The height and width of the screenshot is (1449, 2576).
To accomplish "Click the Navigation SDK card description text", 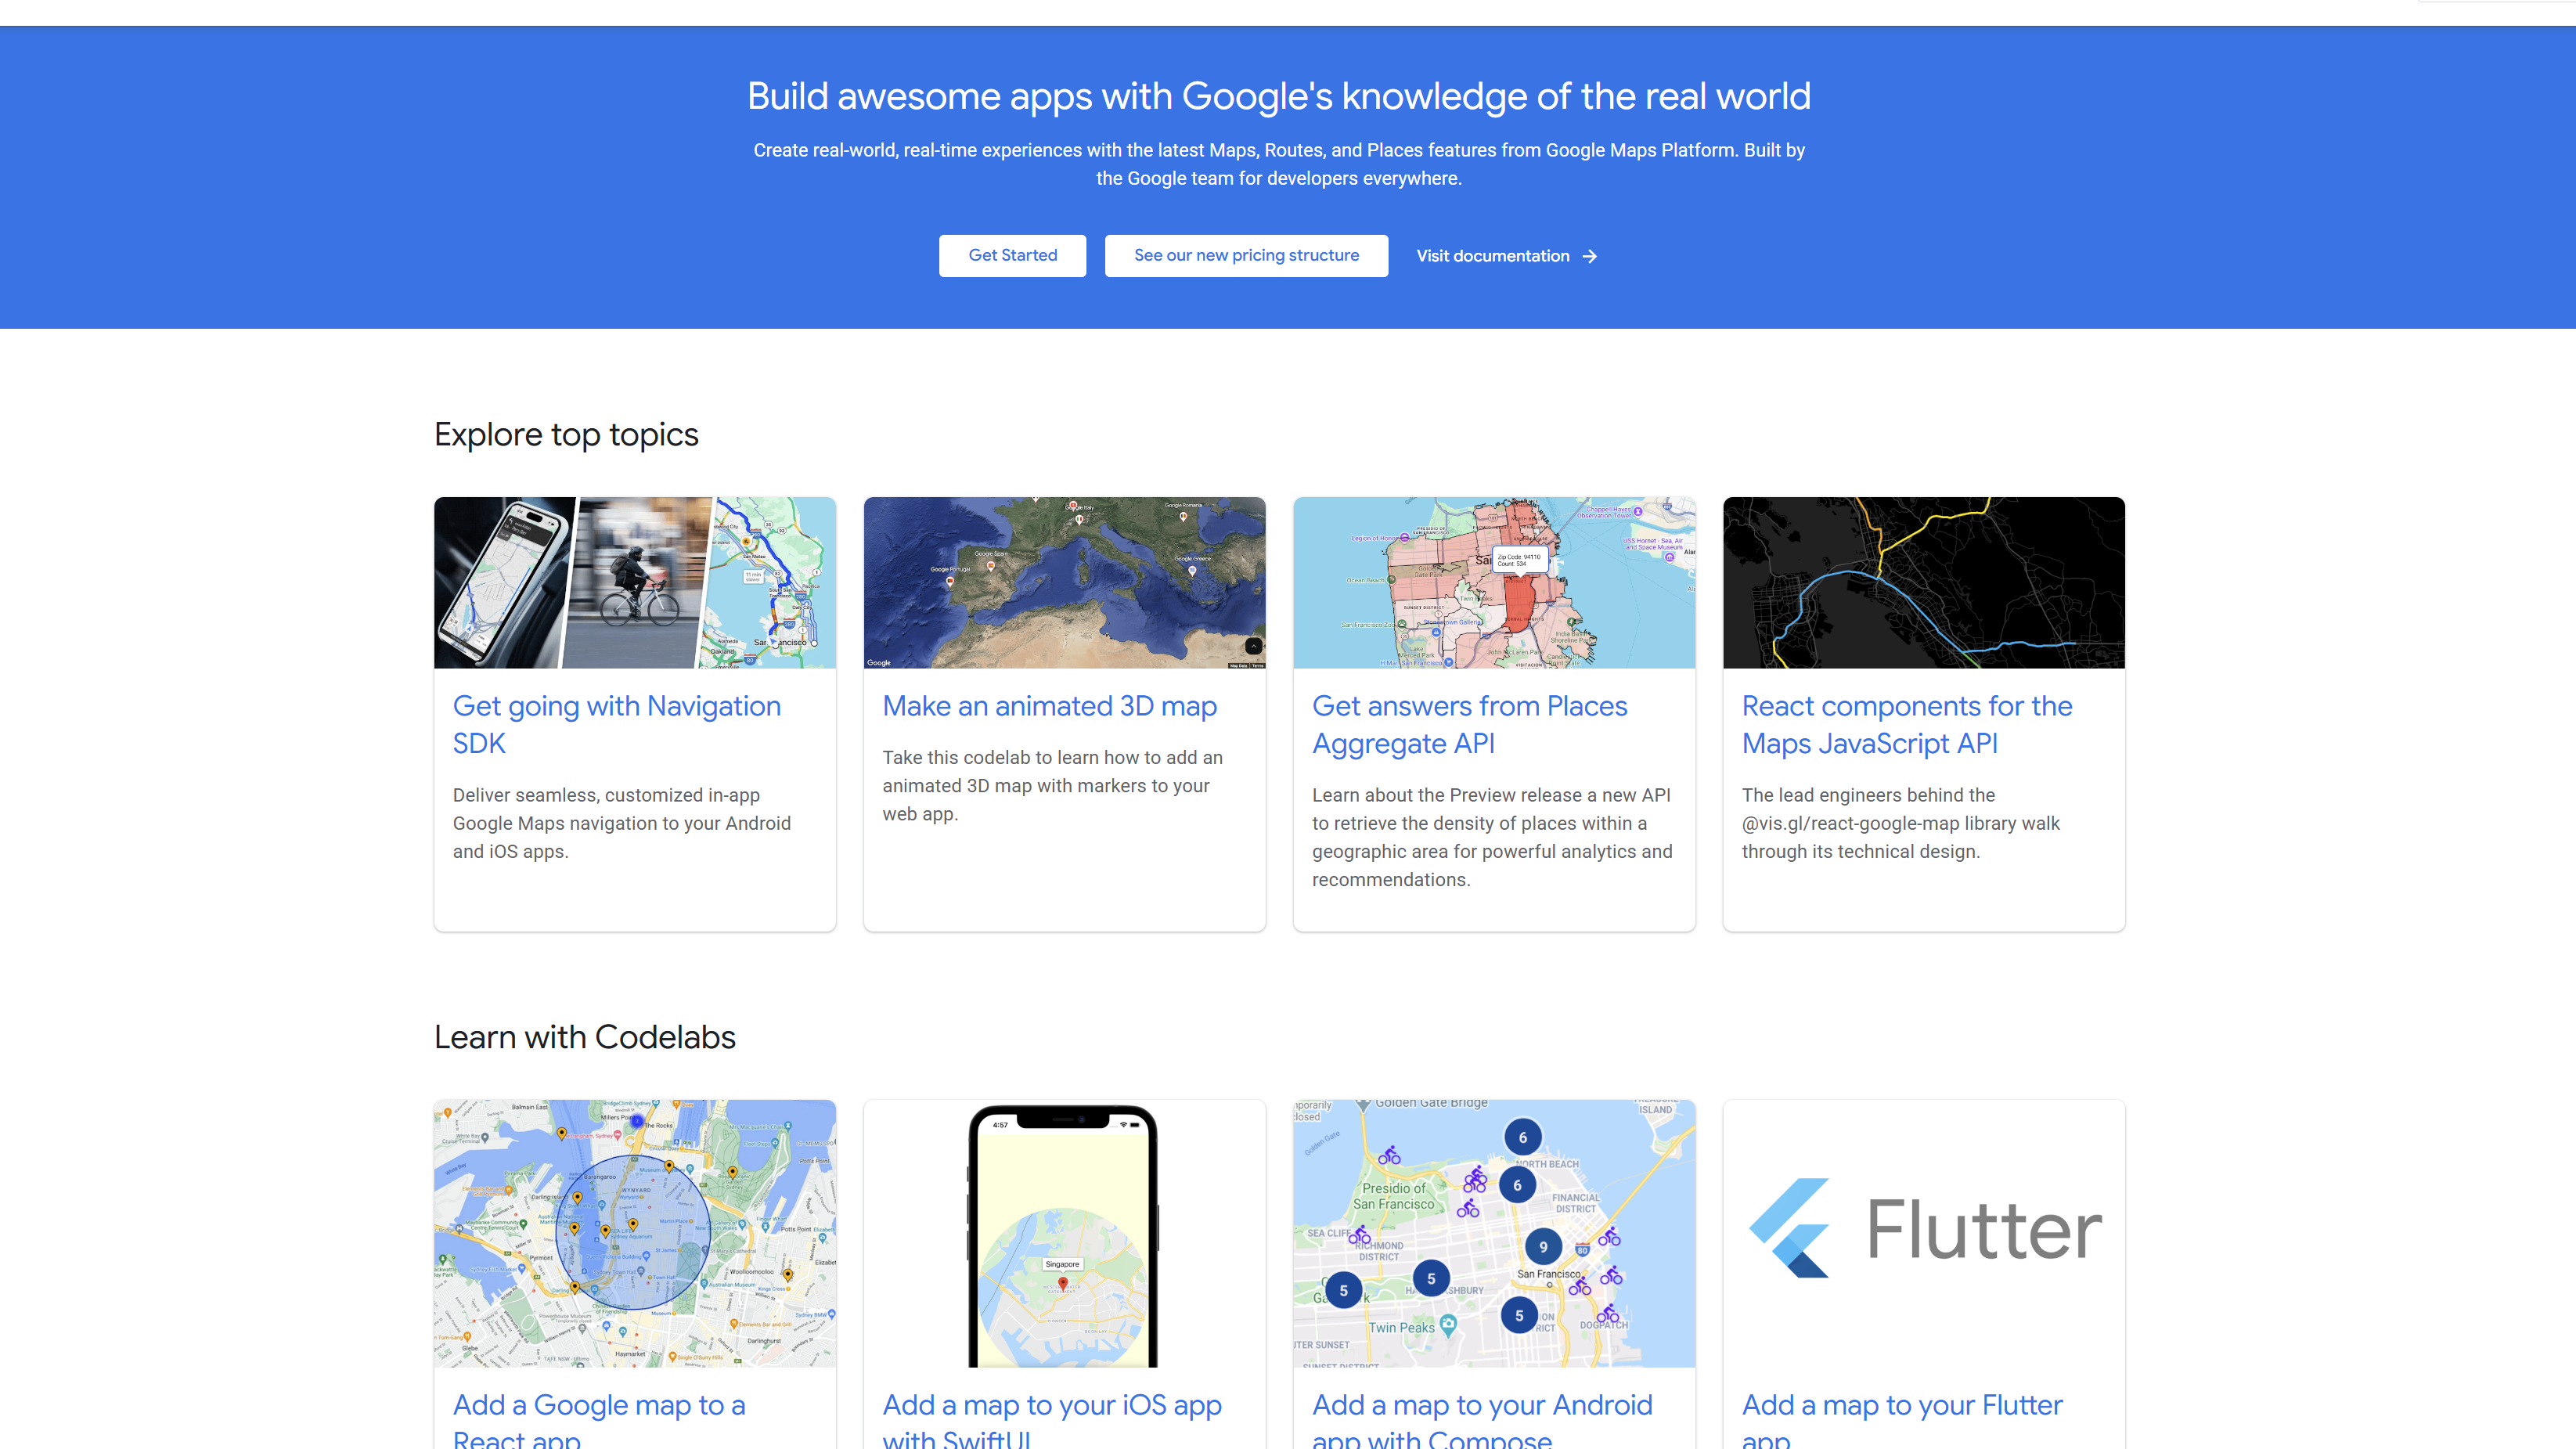I will (x=622, y=823).
